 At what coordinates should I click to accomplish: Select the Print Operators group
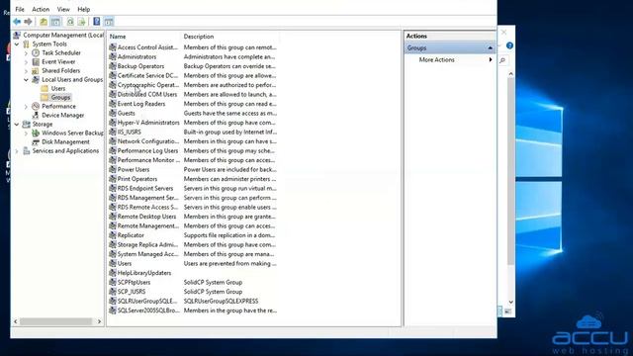[x=137, y=179]
